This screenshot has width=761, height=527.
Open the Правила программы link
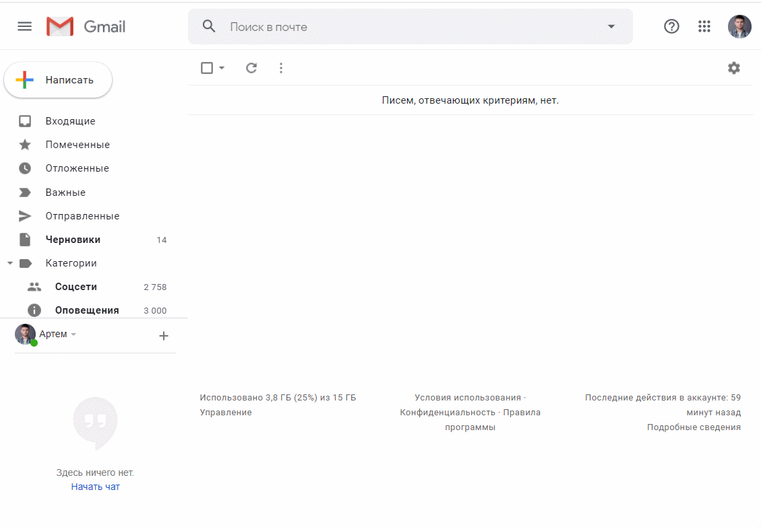pyautogui.click(x=493, y=419)
